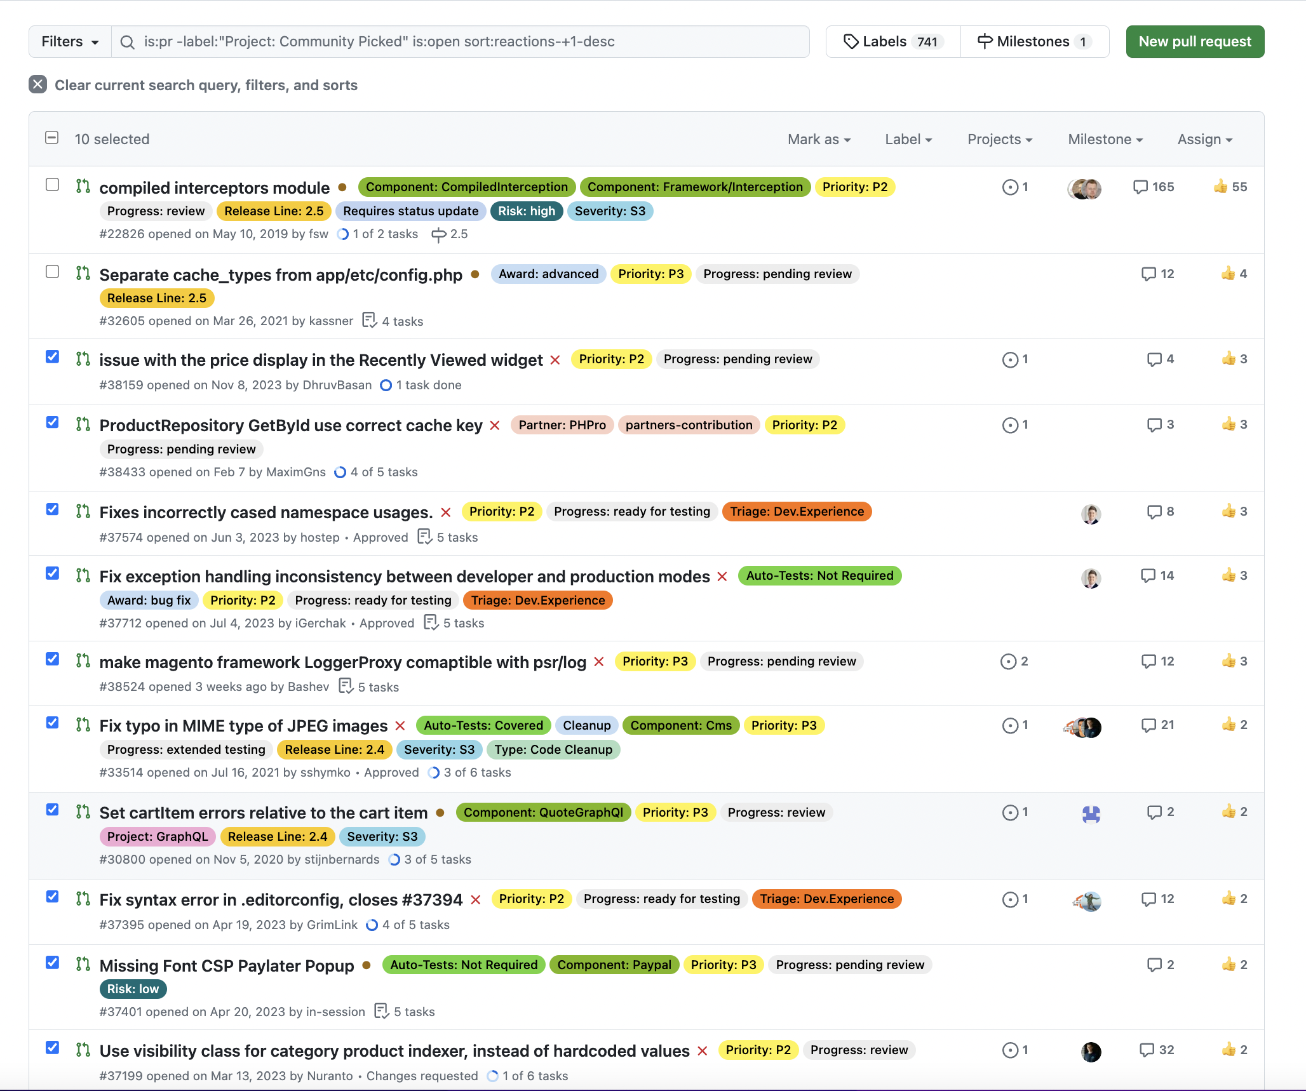The height and width of the screenshot is (1091, 1306).
Task: Toggle the "10 selected" select-all checkbox
Action: 52,138
